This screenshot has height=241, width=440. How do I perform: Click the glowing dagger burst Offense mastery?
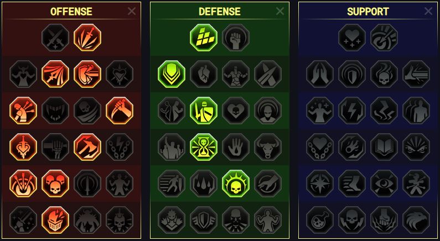pos(87,38)
